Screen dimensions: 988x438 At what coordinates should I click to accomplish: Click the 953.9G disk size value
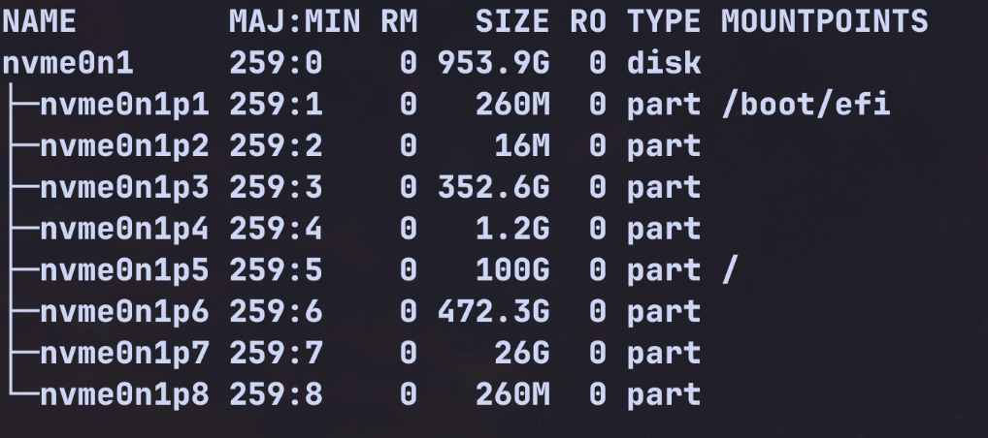click(x=493, y=64)
